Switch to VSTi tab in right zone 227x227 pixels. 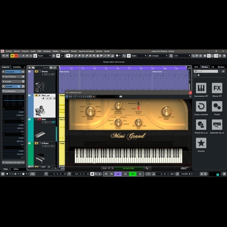pos(196,67)
